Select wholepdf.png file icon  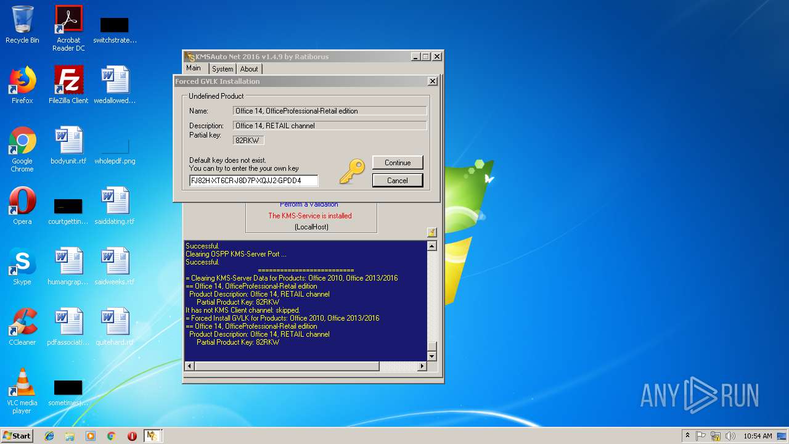click(115, 149)
